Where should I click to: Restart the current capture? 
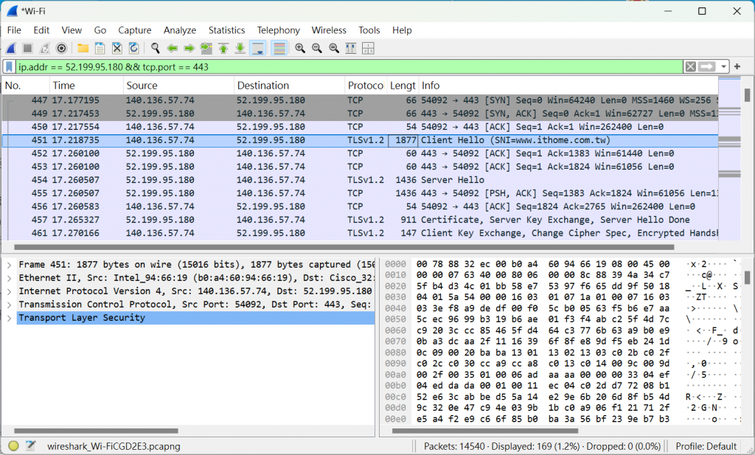tap(44, 48)
